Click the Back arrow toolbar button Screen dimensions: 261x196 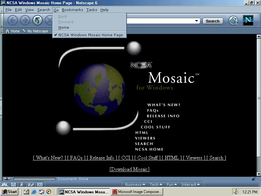(13, 21)
